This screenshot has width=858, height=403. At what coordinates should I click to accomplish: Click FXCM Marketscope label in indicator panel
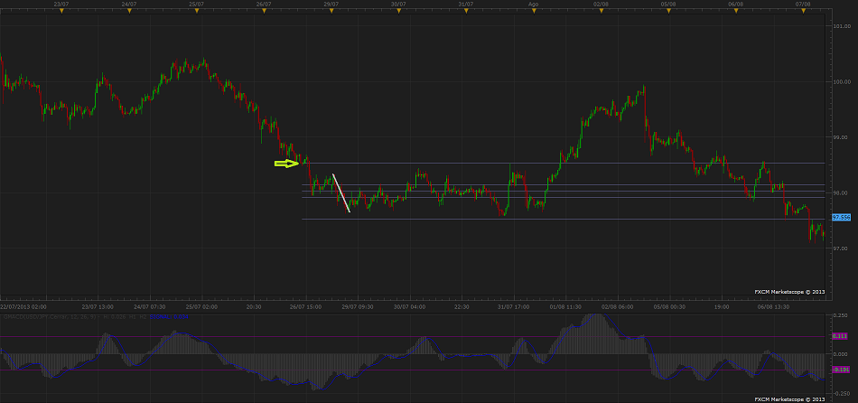[x=789, y=398]
